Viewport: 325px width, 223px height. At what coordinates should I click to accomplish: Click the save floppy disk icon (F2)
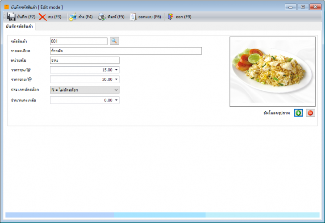pos(11,17)
